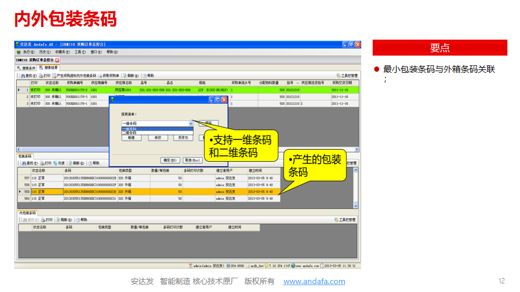Choose 一维条码 highlighted option in list
The height and width of the screenshot is (292, 520).
(130, 129)
